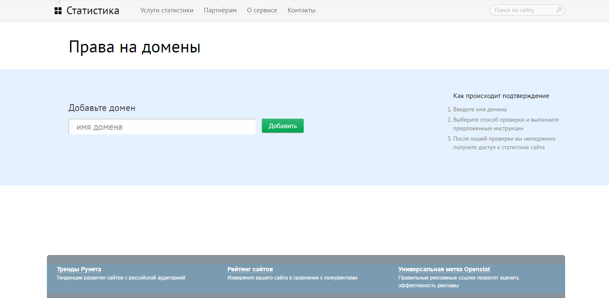This screenshot has width=609, height=298.
Task: Click the footer description under Рейтинг сайтов
Action: click(x=292, y=277)
